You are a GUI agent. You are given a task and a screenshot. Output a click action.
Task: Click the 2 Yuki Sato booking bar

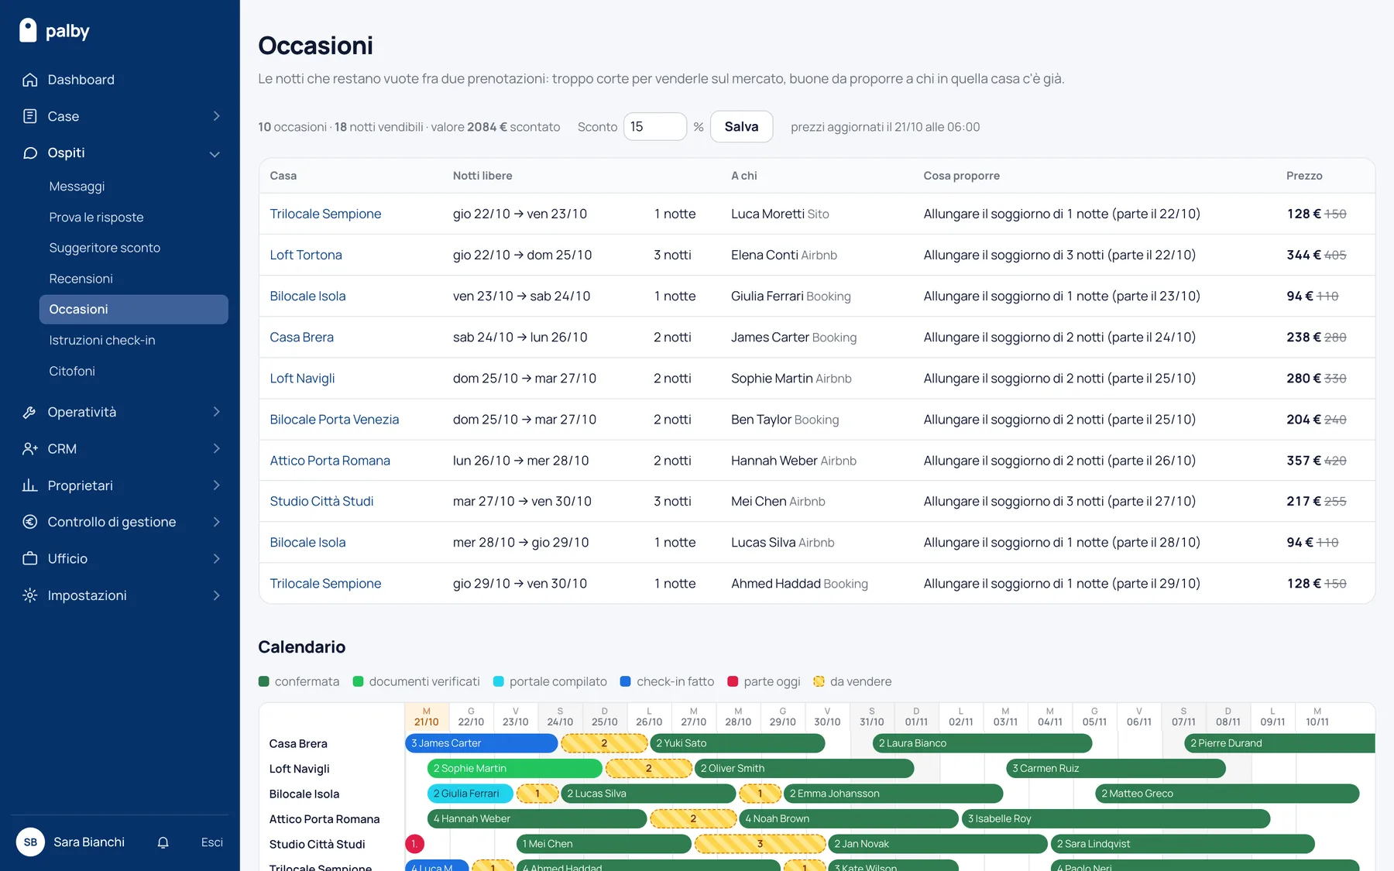point(737,743)
